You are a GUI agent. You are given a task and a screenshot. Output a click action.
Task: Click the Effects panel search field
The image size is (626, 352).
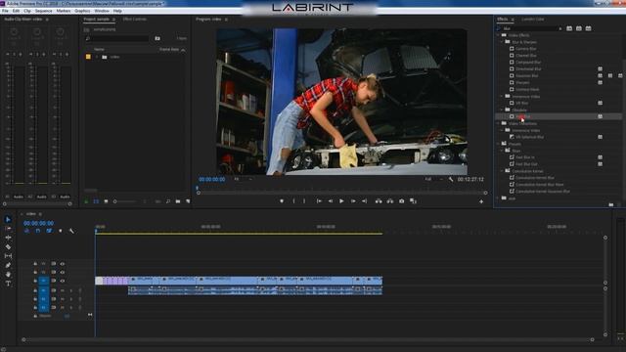(531, 28)
